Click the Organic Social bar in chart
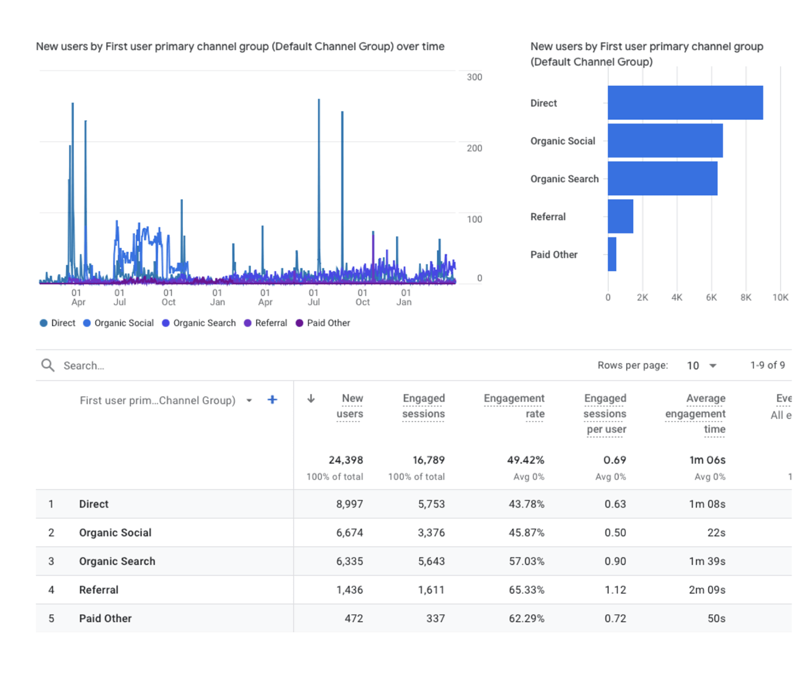Screen dimensions: 809x695 (665, 141)
